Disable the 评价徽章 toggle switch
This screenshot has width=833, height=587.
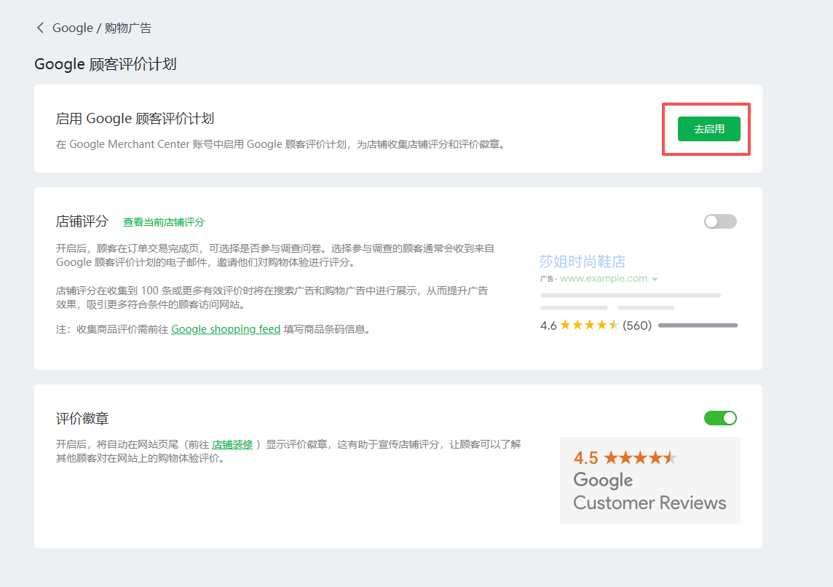(x=720, y=417)
